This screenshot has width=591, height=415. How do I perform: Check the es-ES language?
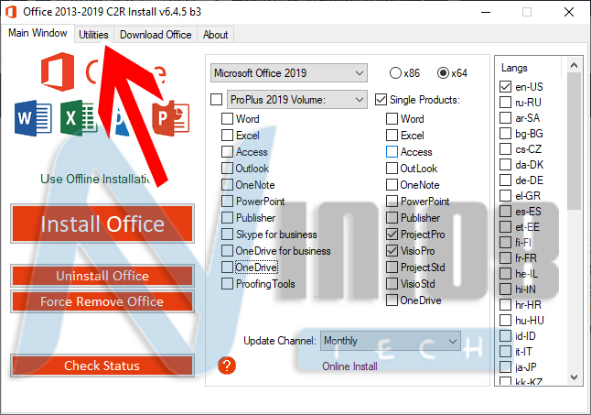505,212
